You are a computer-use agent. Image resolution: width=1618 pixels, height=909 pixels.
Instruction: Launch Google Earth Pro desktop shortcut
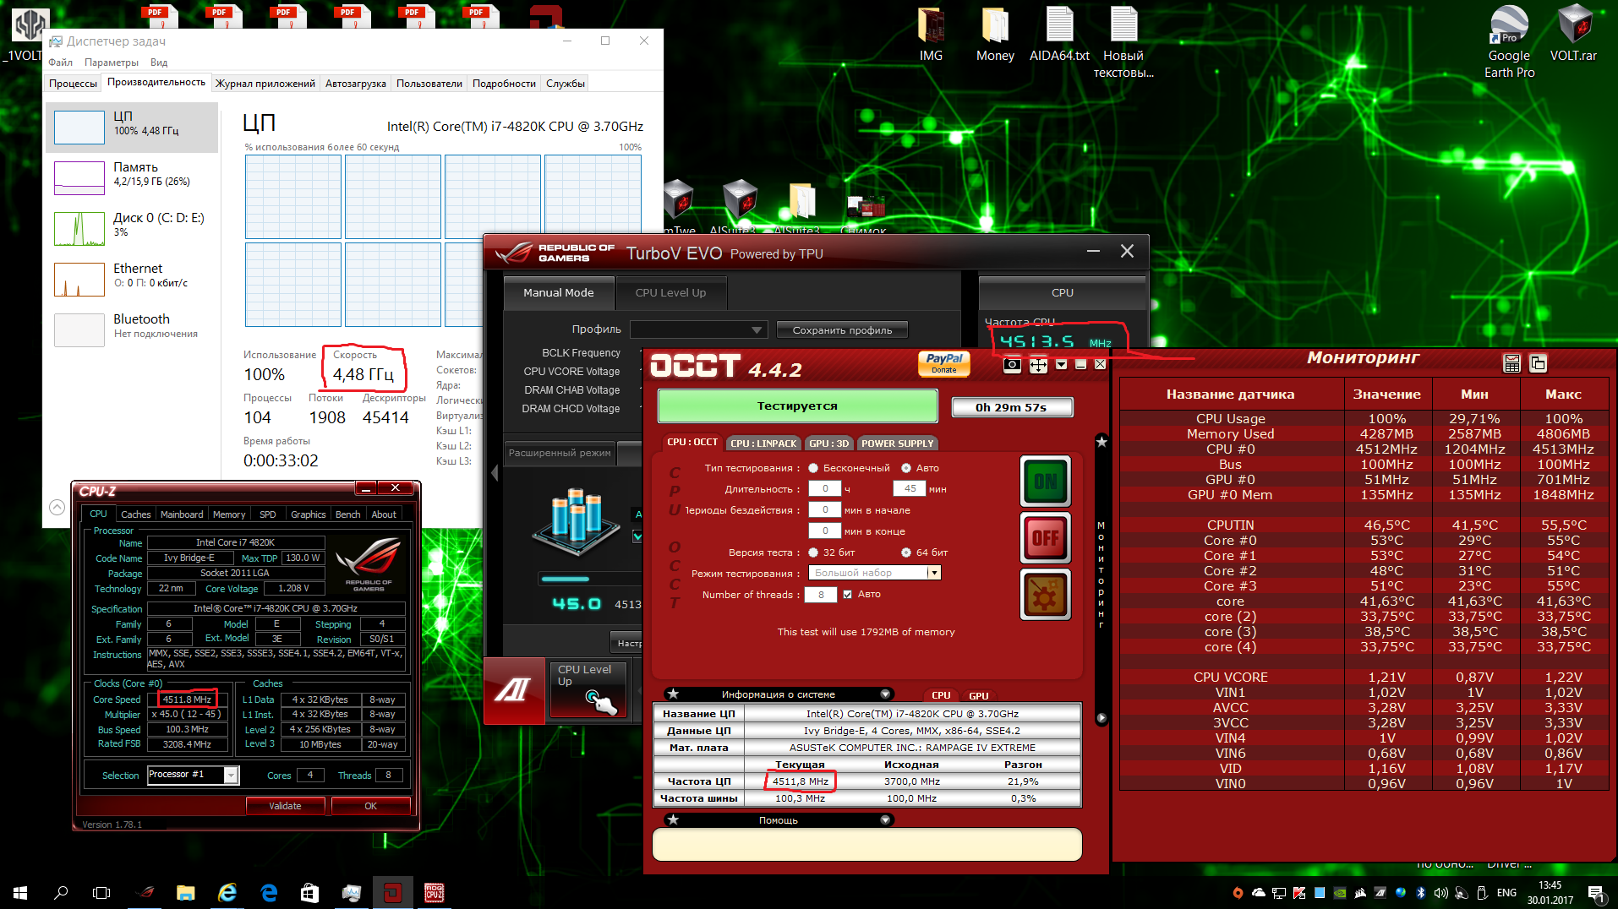[x=1509, y=42]
